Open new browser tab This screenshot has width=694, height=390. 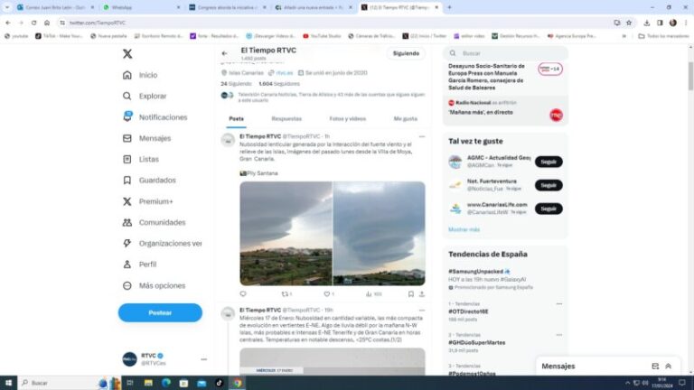pos(449,7)
